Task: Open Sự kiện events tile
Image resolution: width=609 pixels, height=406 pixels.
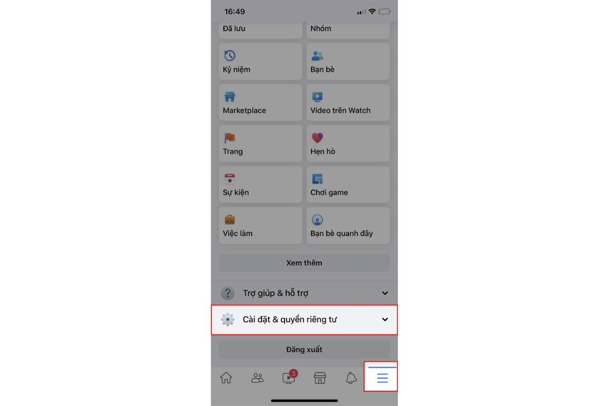Action: [x=260, y=185]
